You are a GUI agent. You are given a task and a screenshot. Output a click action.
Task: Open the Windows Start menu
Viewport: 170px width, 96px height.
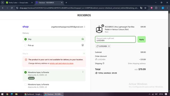click(2, 94)
